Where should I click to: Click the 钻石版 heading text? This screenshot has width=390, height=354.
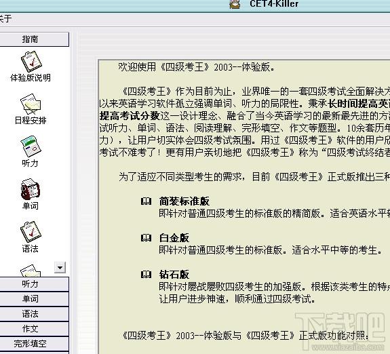[174, 275]
